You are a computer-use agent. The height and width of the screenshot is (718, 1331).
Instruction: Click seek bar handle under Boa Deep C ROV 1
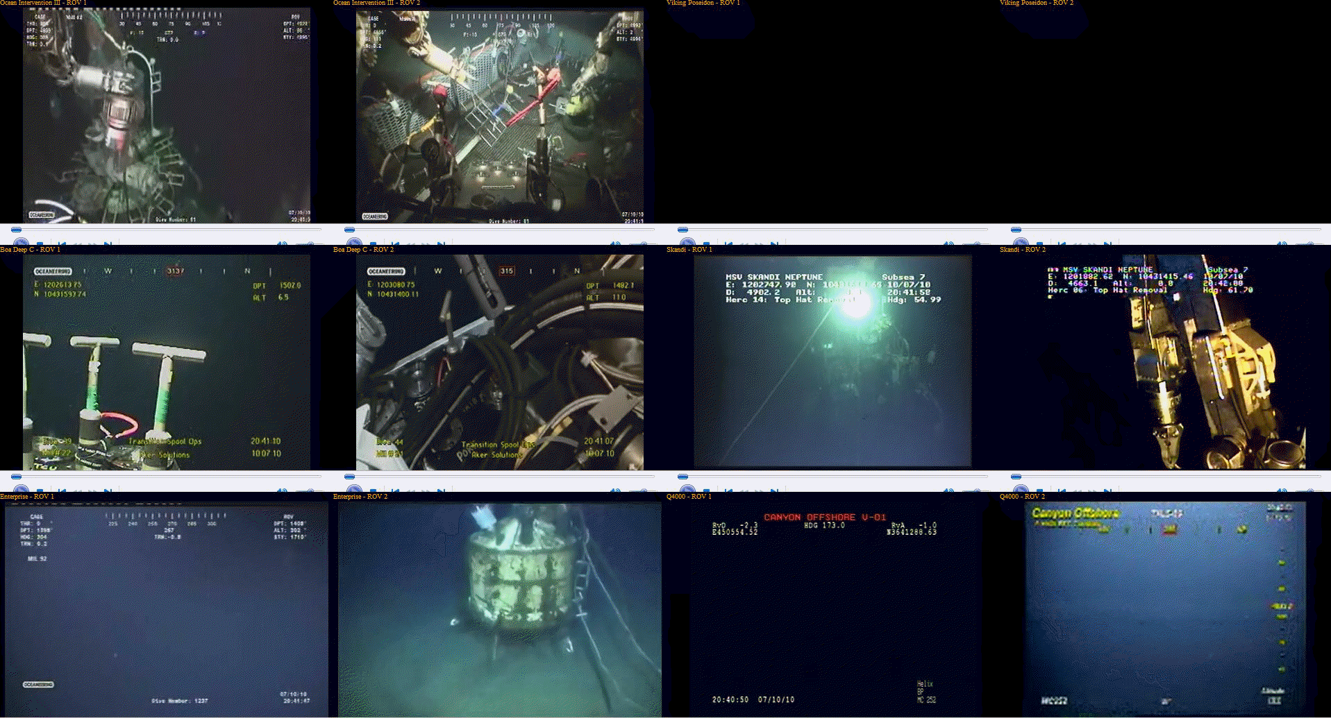pyautogui.click(x=17, y=477)
